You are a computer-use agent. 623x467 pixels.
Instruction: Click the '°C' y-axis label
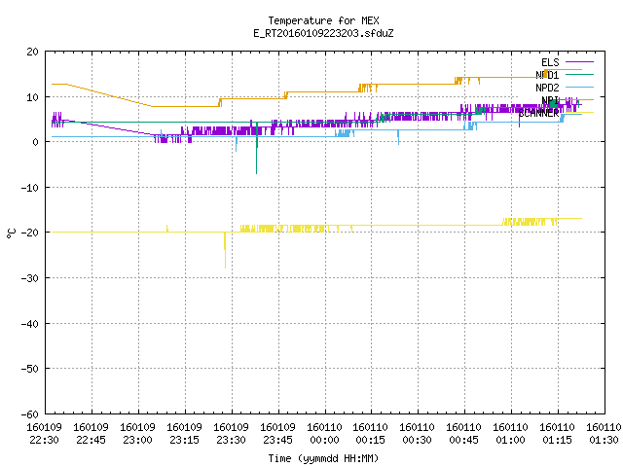pyautogui.click(x=11, y=233)
